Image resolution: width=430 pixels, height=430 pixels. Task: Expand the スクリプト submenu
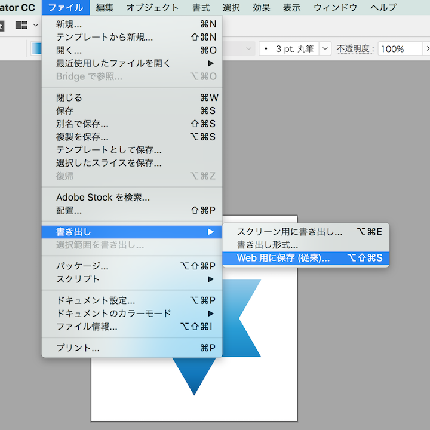[132, 279]
